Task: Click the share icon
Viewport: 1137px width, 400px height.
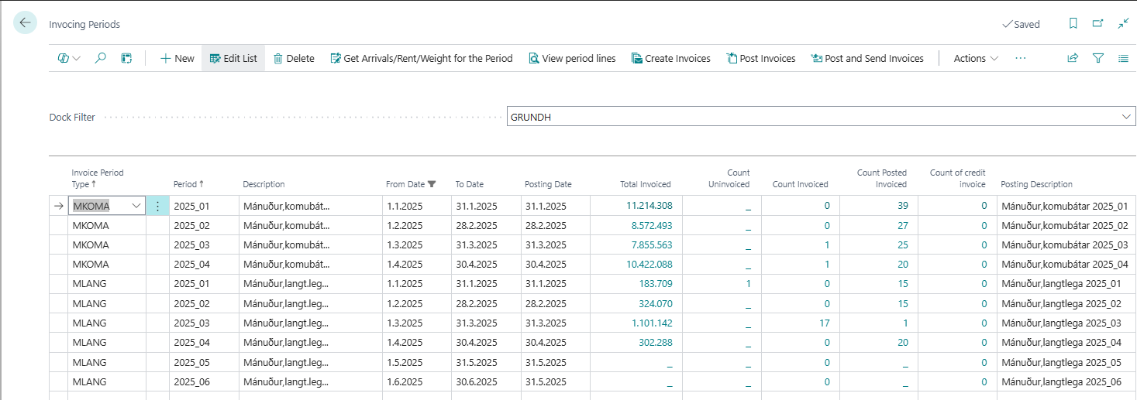Action: (x=1073, y=58)
